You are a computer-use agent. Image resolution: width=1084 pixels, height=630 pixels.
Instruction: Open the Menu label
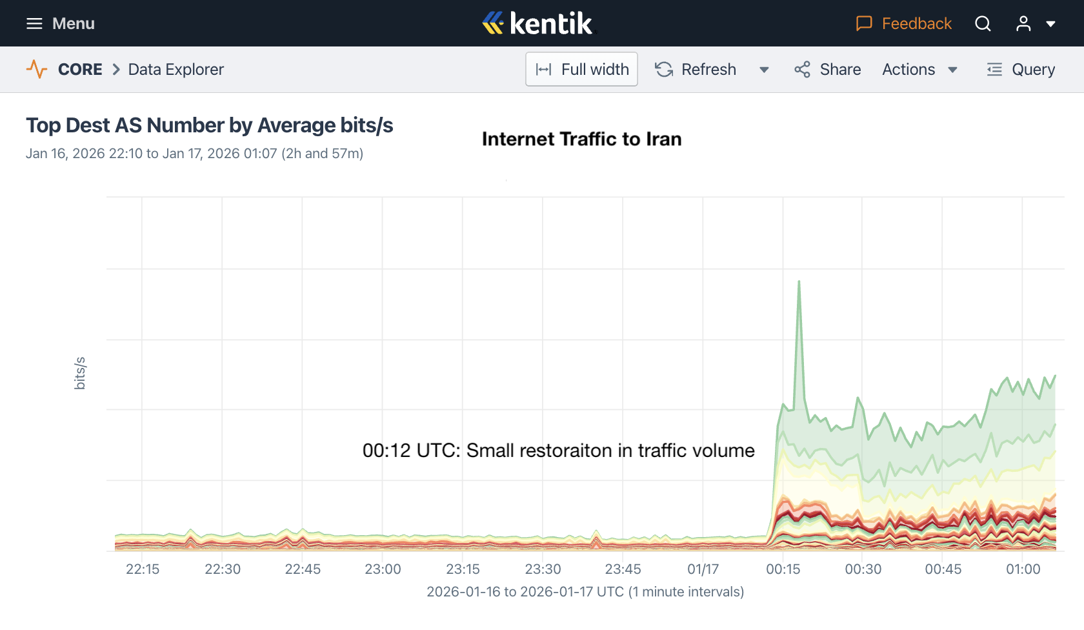point(74,24)
